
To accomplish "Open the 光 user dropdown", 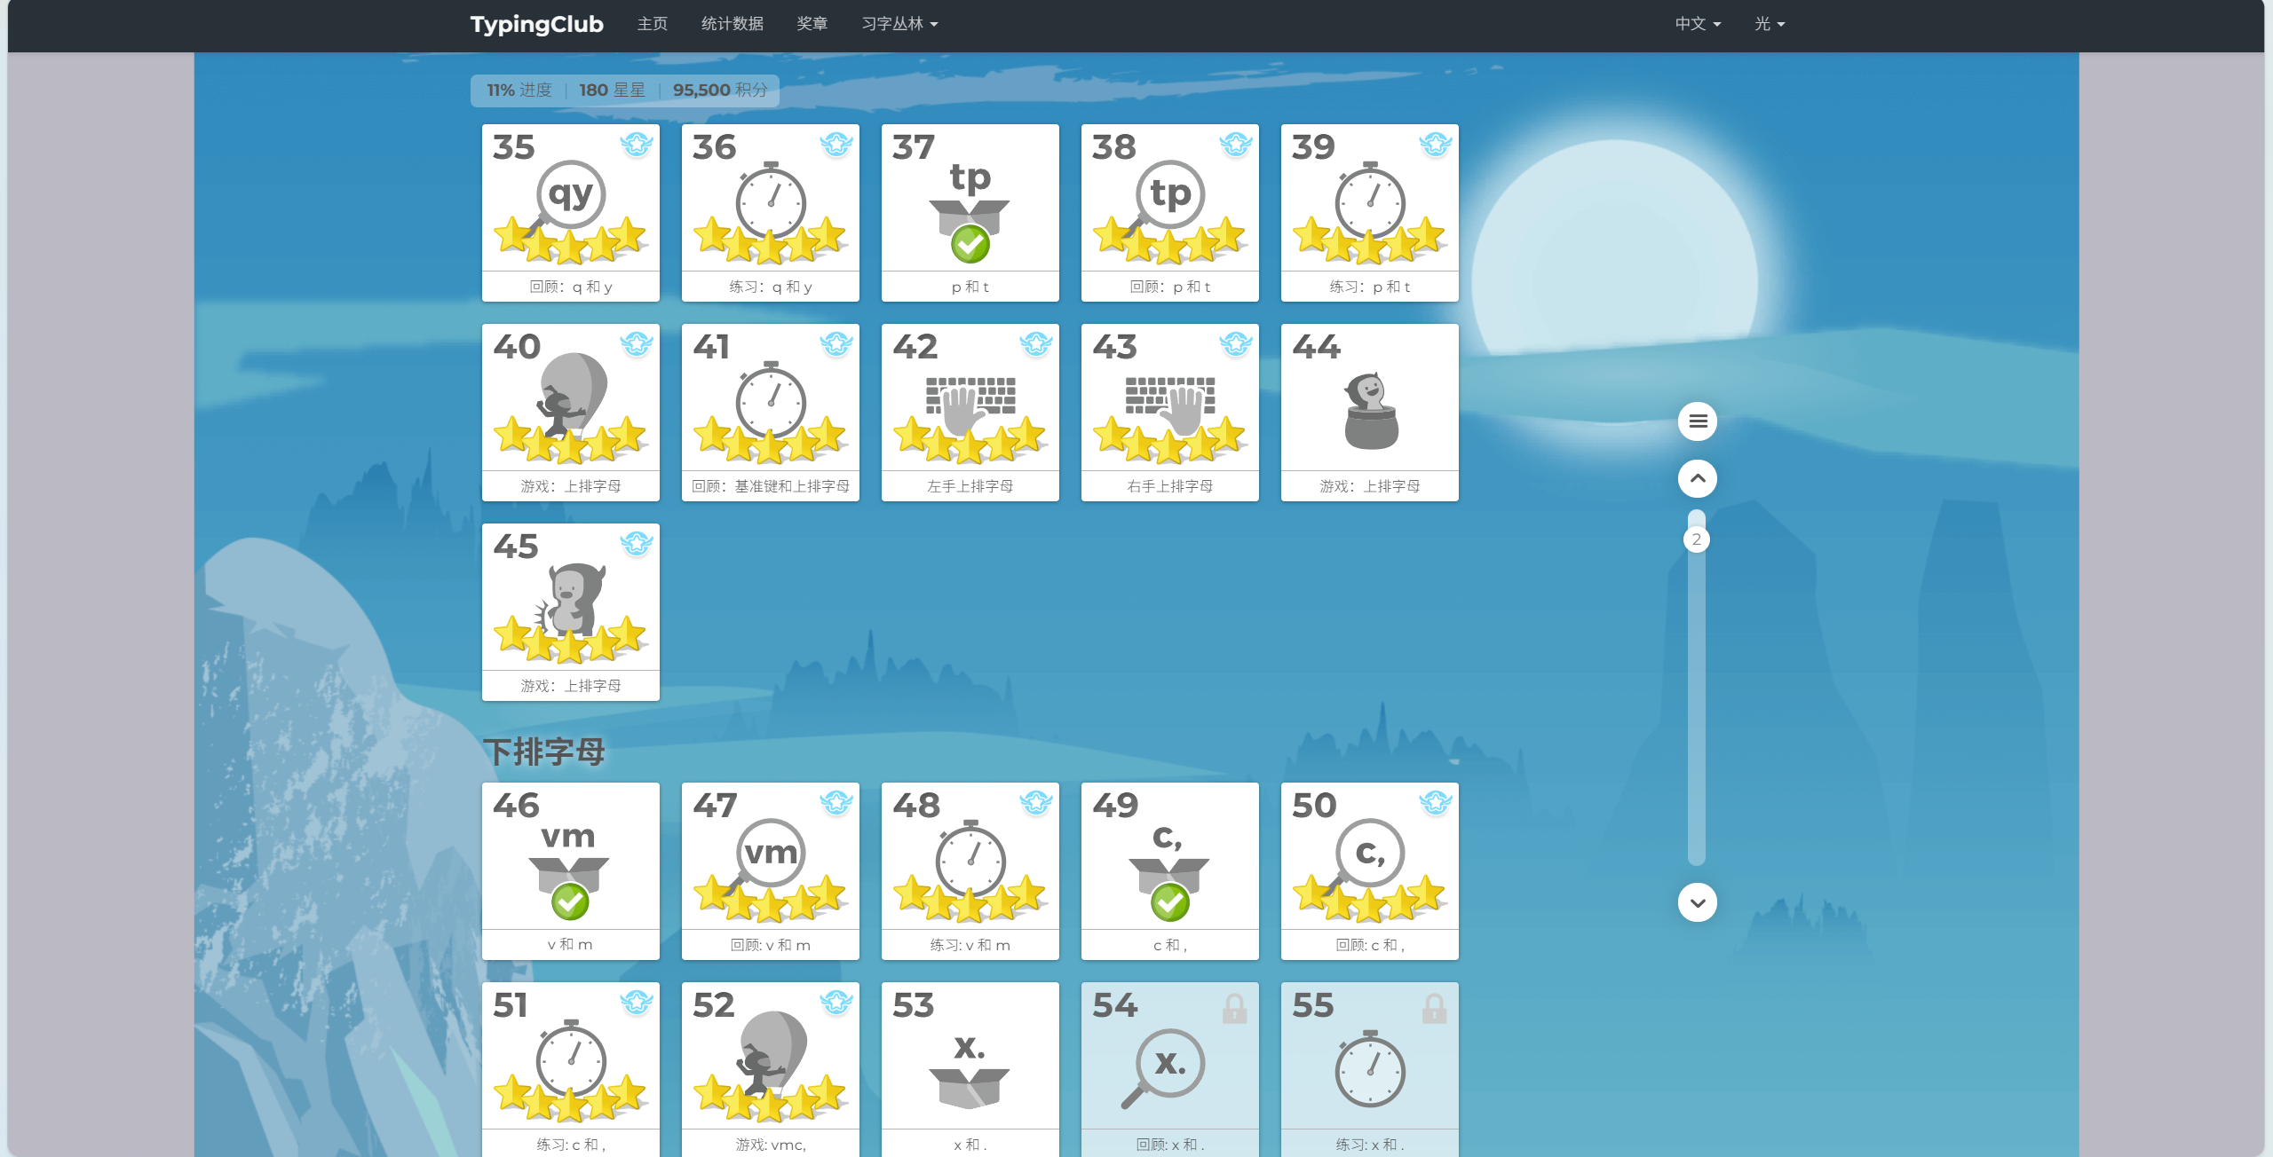I will click(x=1770, y=24).
